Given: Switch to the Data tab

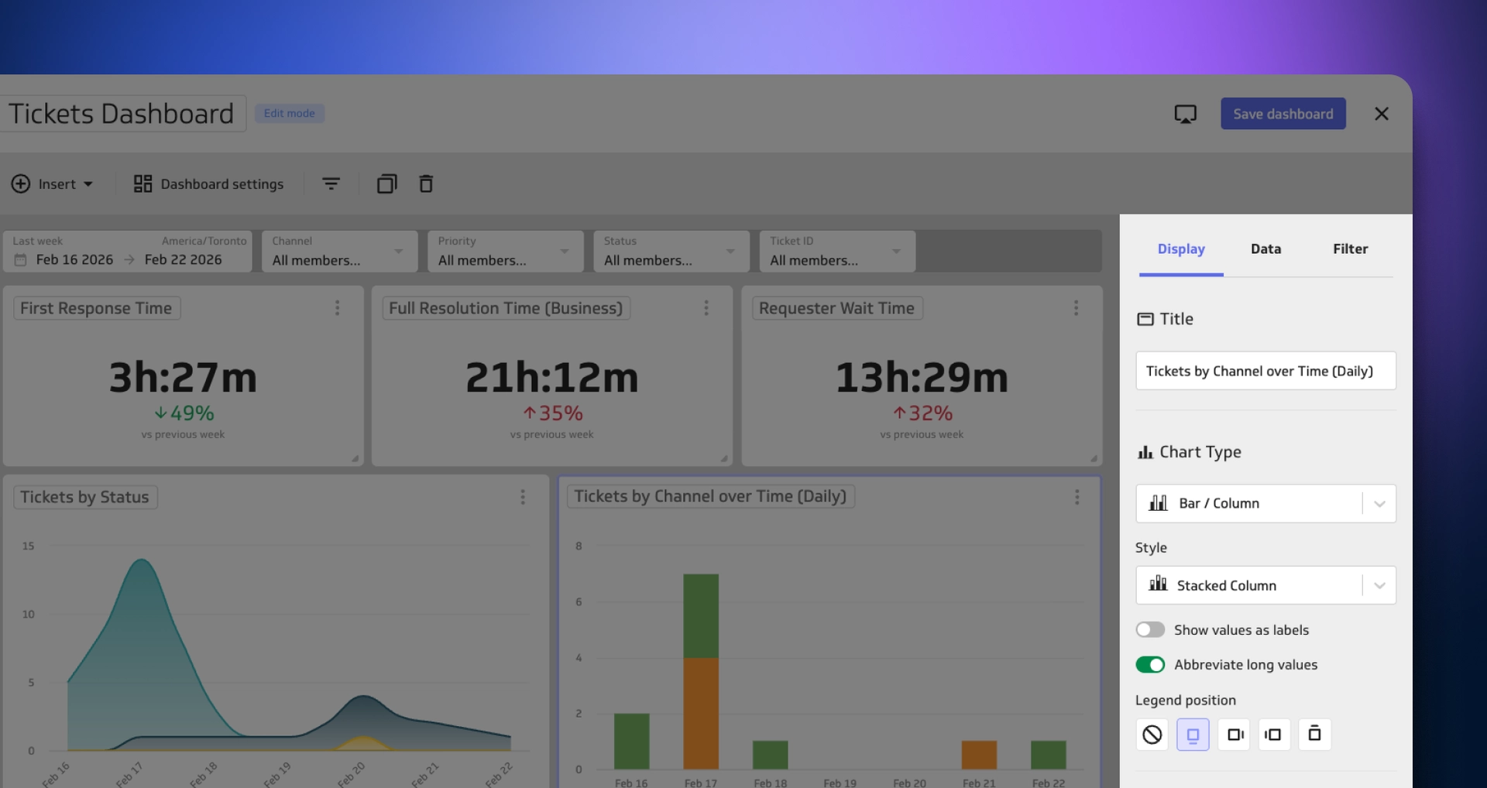Looking at the screenshot, I should pos(1265,248).
